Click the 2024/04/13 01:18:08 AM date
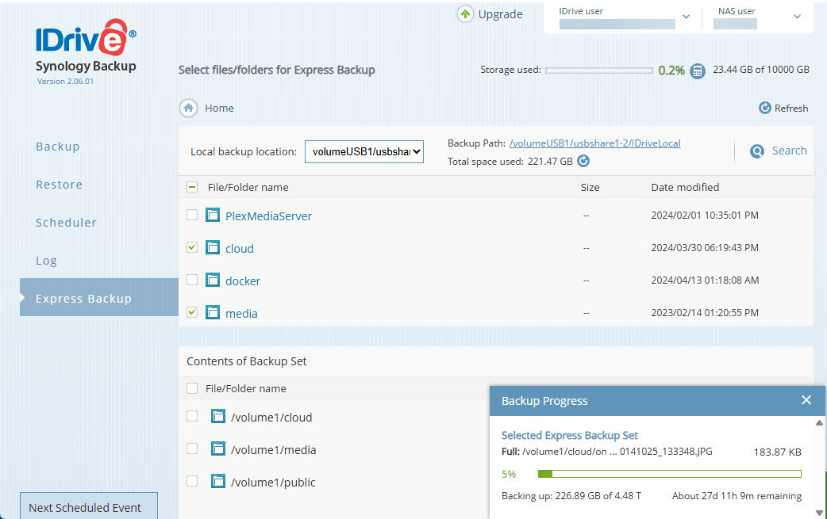 (705, 280)
